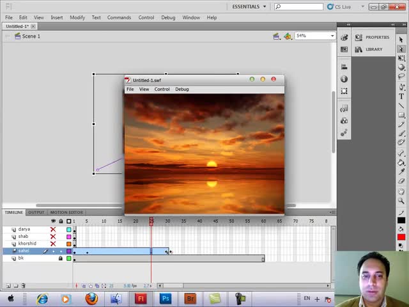This screenshot has height=307, width=409.
Task: Select the Paint Bucket tool
Action: click(401, 162)
